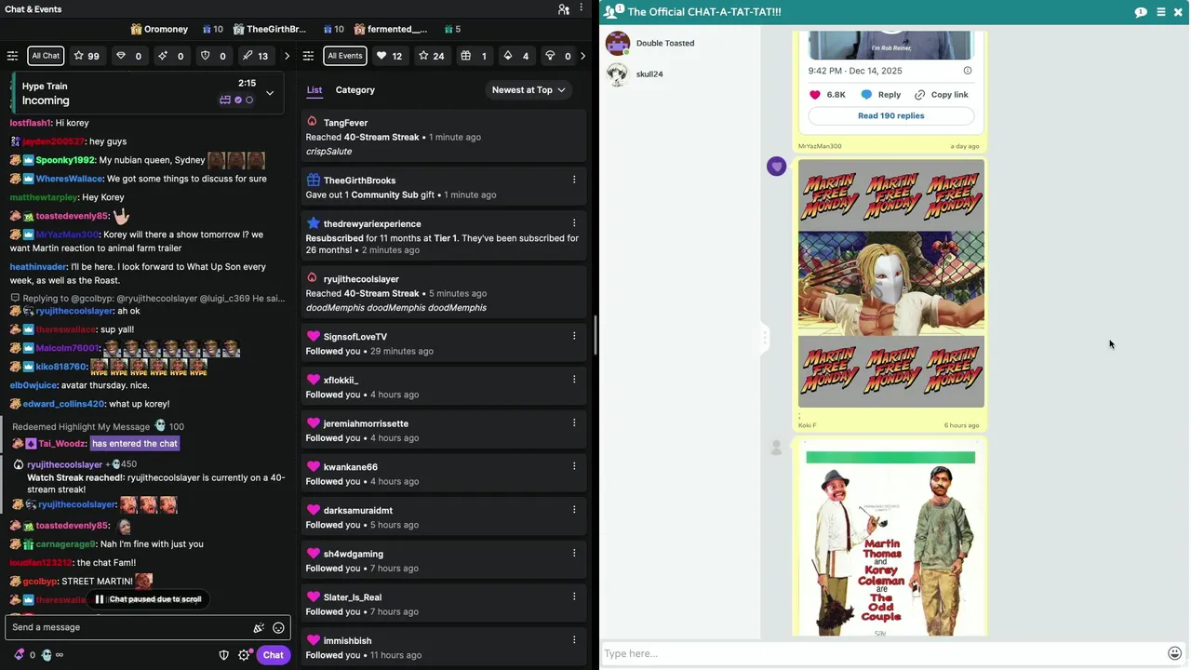This screenshot has height=670, width=1191.
Task: Switch to the List tab
Action: click(314, 90)
